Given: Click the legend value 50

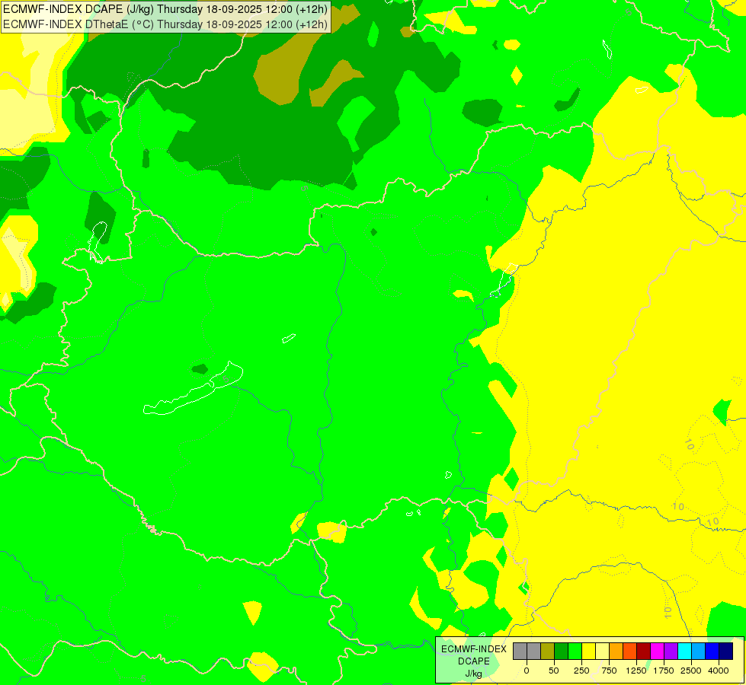Looking at the screenshot, I should pos(554,671).
